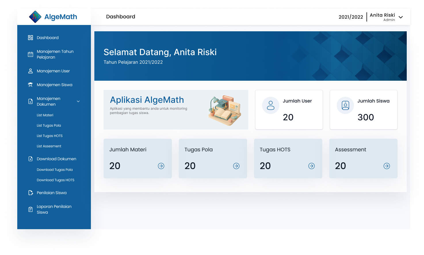Click the user avatar icon in Jumlah User card
The width and height of the screenshot is (424, 255).
271,105
